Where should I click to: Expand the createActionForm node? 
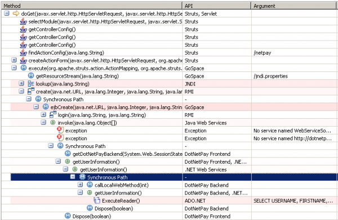click(14, 60)
